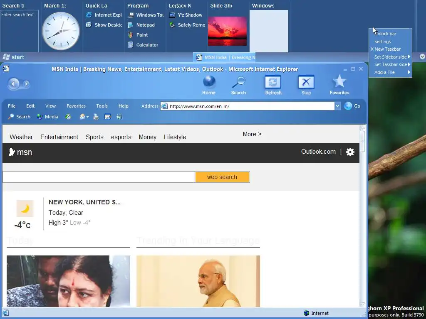
Task: Click the page scrollbar down arrow
Action: 362,304
